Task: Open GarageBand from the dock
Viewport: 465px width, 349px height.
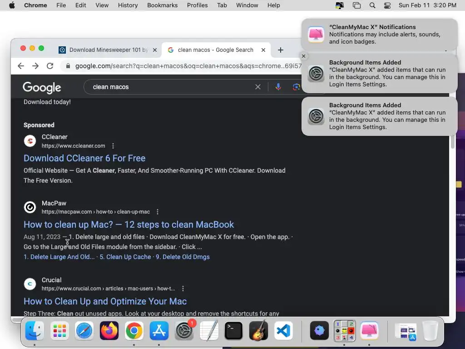Action: click(x=258, y=331)
